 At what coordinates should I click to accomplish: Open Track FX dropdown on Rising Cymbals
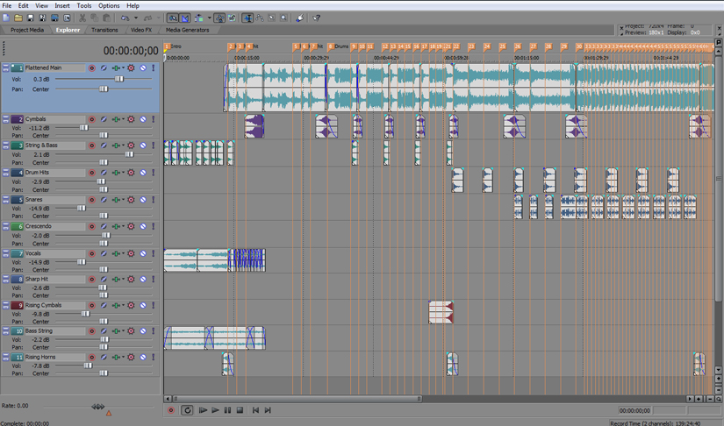click(x=123, y=305)
